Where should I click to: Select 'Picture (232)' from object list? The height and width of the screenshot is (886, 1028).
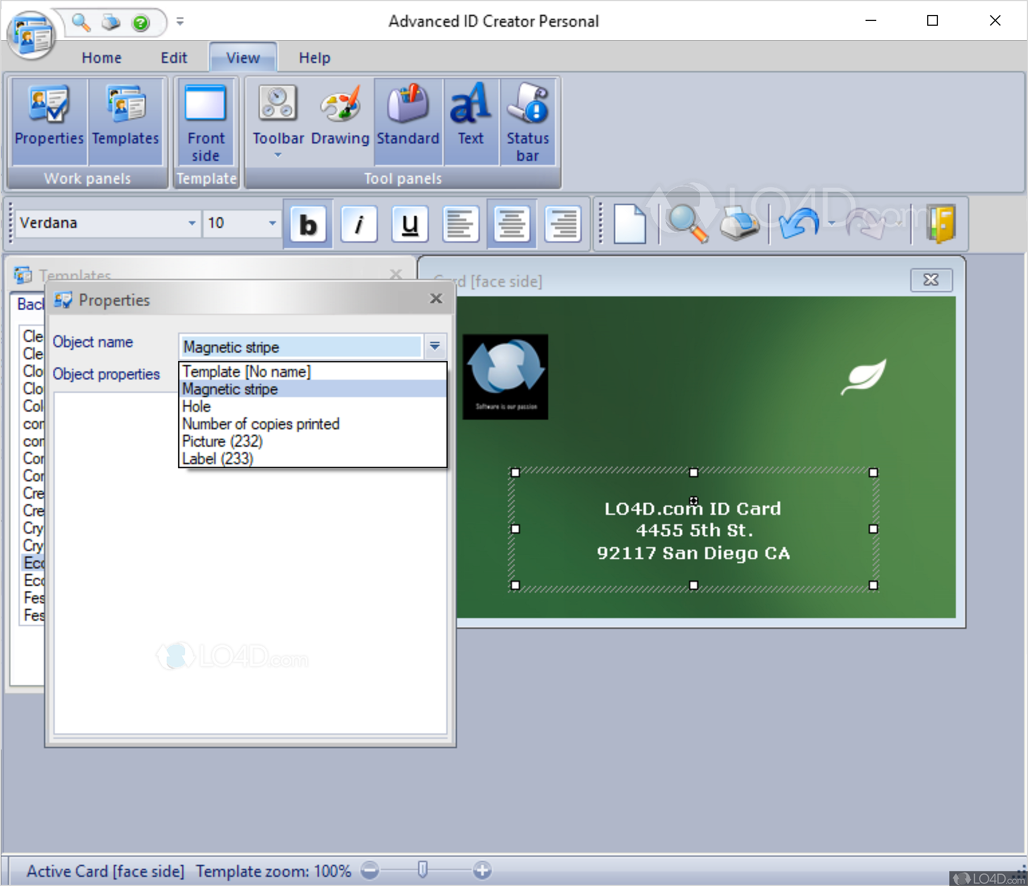click(313, 441)
